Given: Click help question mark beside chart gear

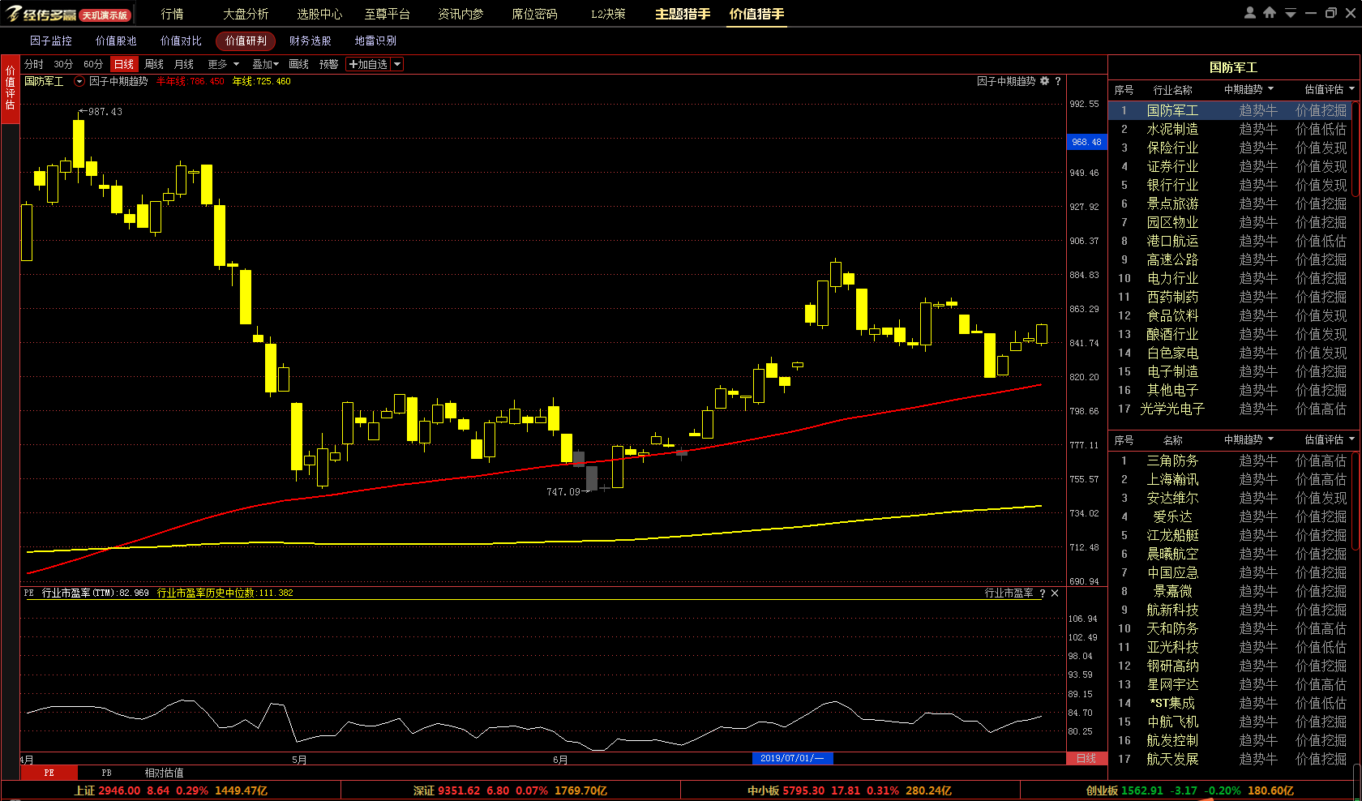Looking at the screenshot, I should pos(1058,81).
